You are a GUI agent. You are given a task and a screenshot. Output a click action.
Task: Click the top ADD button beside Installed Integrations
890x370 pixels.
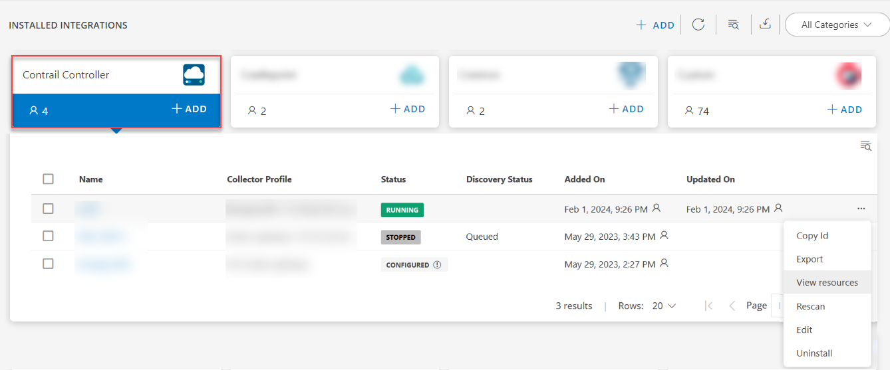click(655, 25)
